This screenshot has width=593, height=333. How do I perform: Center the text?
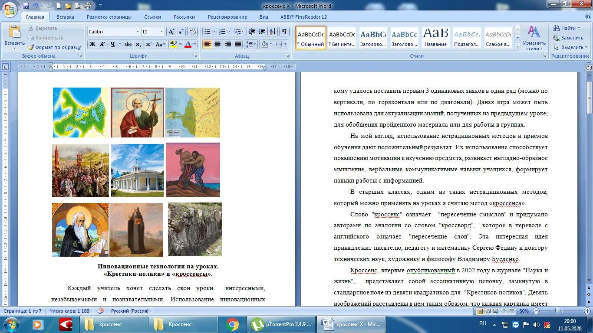tap(217, 44)
